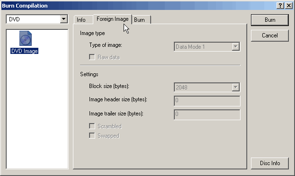Image resolution: width=295 pixels, height=176 pixels.
Task: Enable the Swapped checkbox
Action: pyautogui.click(x=92, y=136)
